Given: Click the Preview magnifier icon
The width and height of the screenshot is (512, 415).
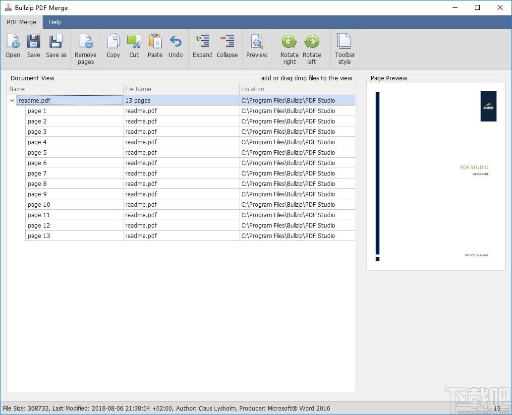Looking at the screenshot, I should 257,42.
